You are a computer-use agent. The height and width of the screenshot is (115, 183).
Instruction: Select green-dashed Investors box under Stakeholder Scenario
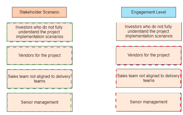tap(40, 32)
